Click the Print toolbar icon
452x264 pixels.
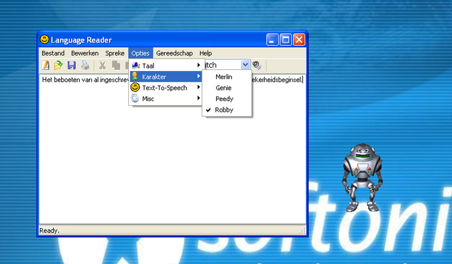(x=85, y=65)
